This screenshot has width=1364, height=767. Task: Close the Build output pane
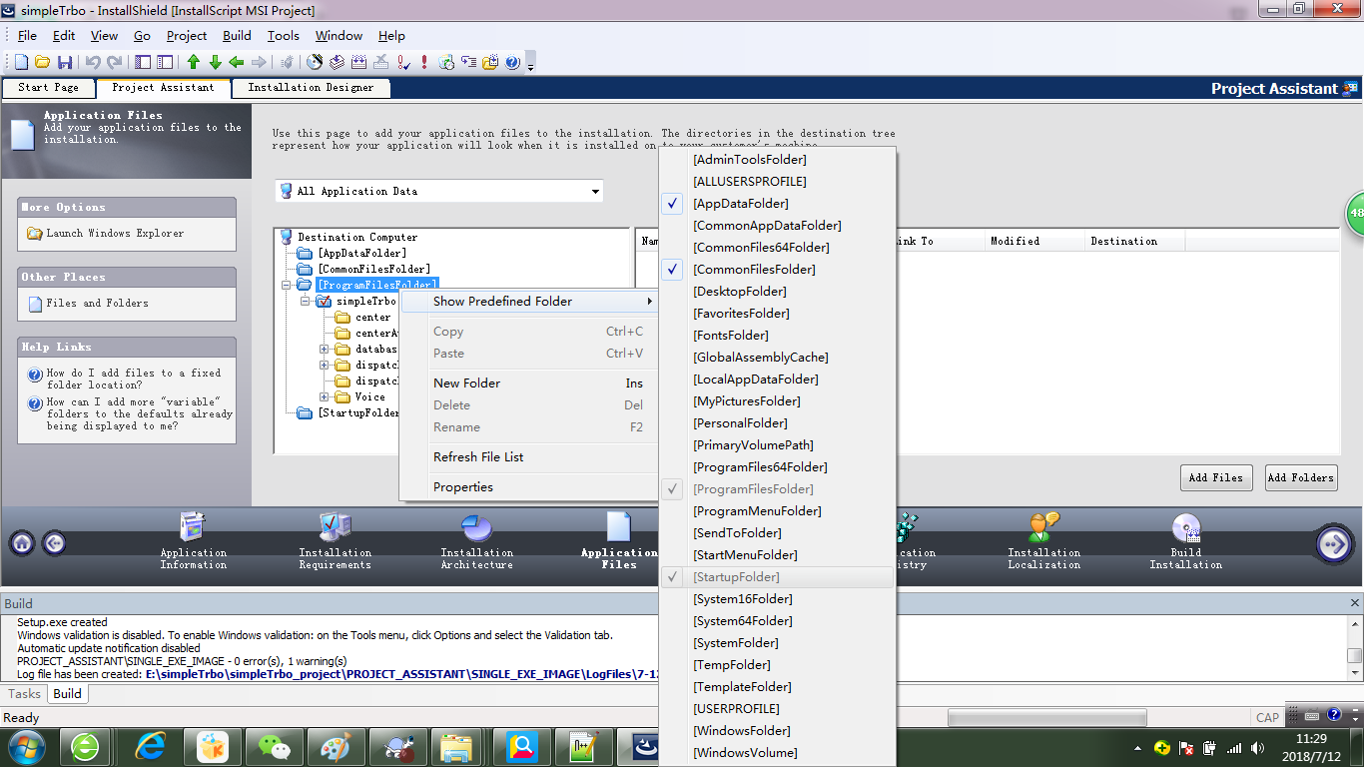coord(1355,602)
